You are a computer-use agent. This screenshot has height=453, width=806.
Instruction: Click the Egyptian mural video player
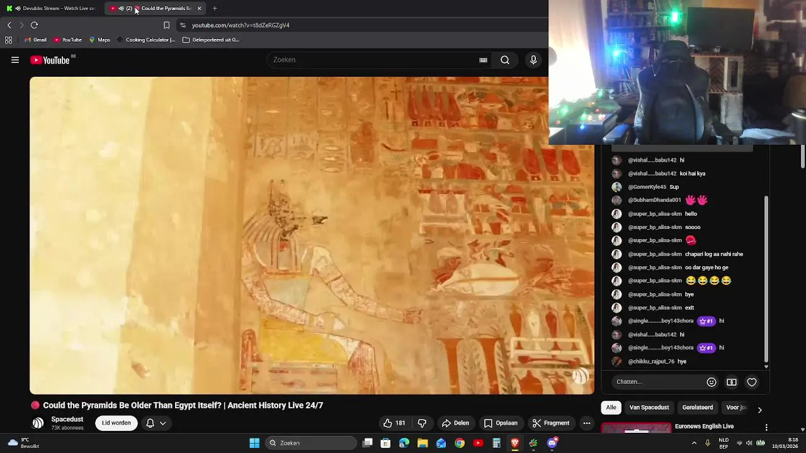pyautogui.click(x=312, y=235)
